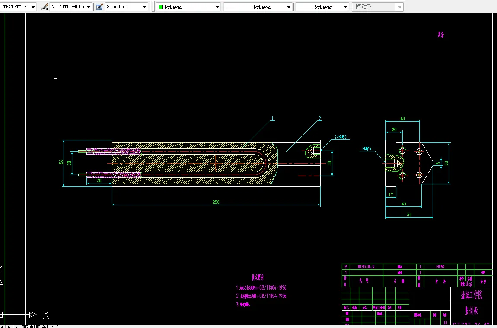Open the dashed ByLayer linetype dropdown

[x=289, y=7]
